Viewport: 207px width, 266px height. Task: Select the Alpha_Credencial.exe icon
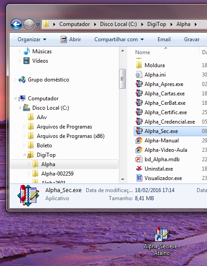point(139,122)
